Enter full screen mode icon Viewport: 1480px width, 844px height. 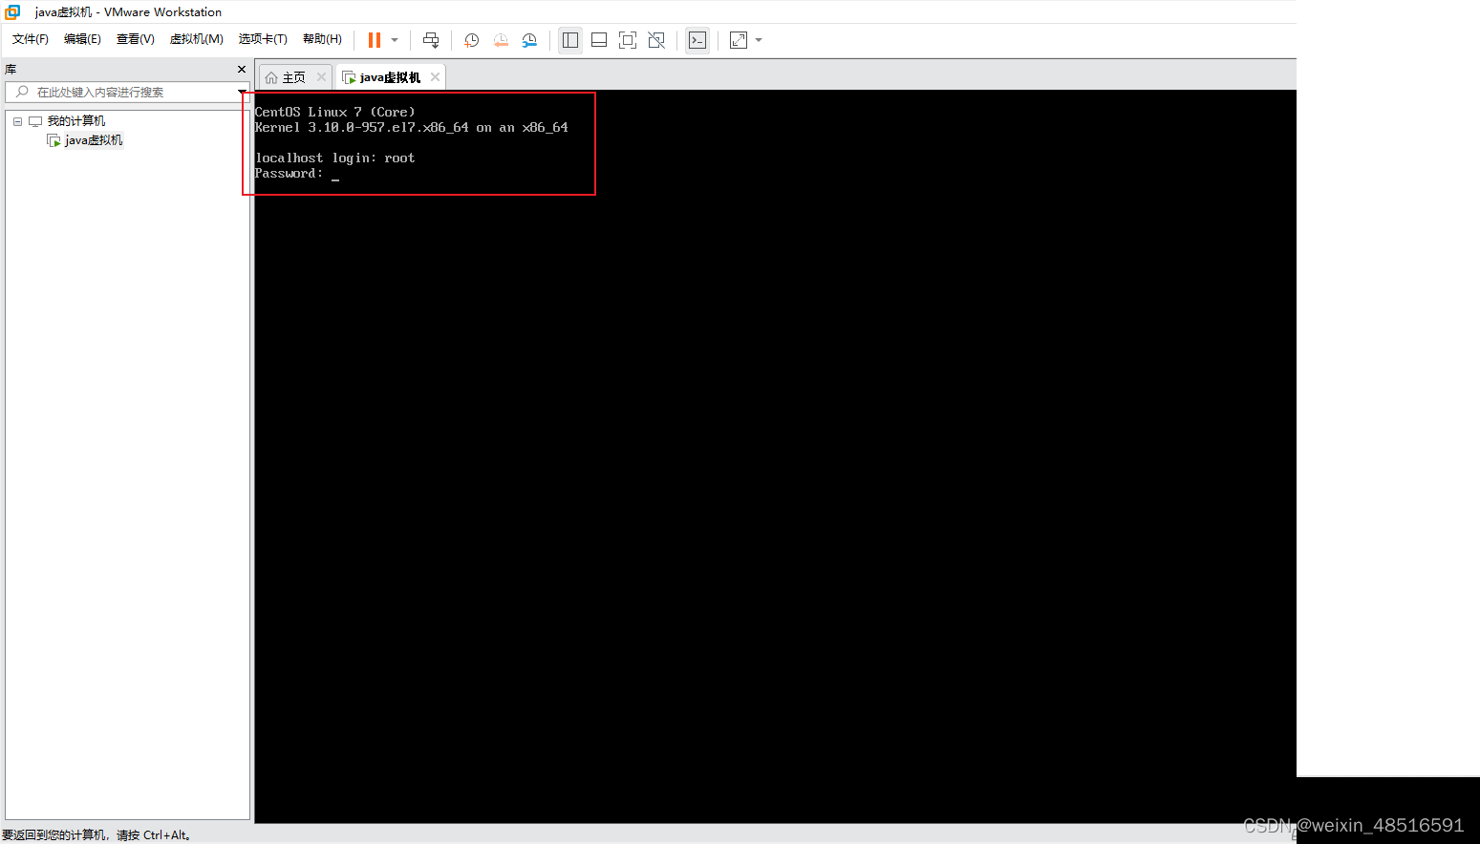(628, 40)
